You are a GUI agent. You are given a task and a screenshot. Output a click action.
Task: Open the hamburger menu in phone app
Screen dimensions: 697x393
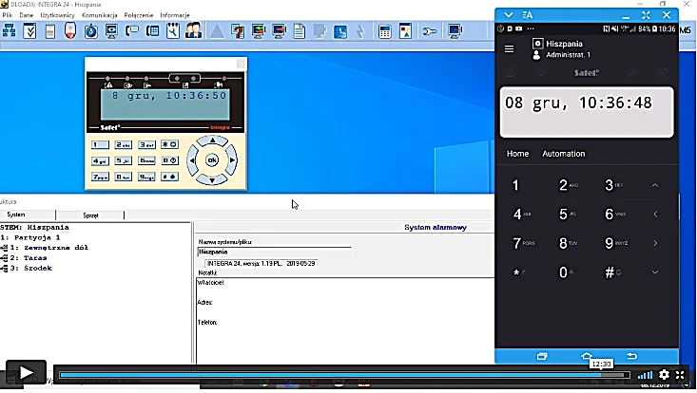point(509,48)
